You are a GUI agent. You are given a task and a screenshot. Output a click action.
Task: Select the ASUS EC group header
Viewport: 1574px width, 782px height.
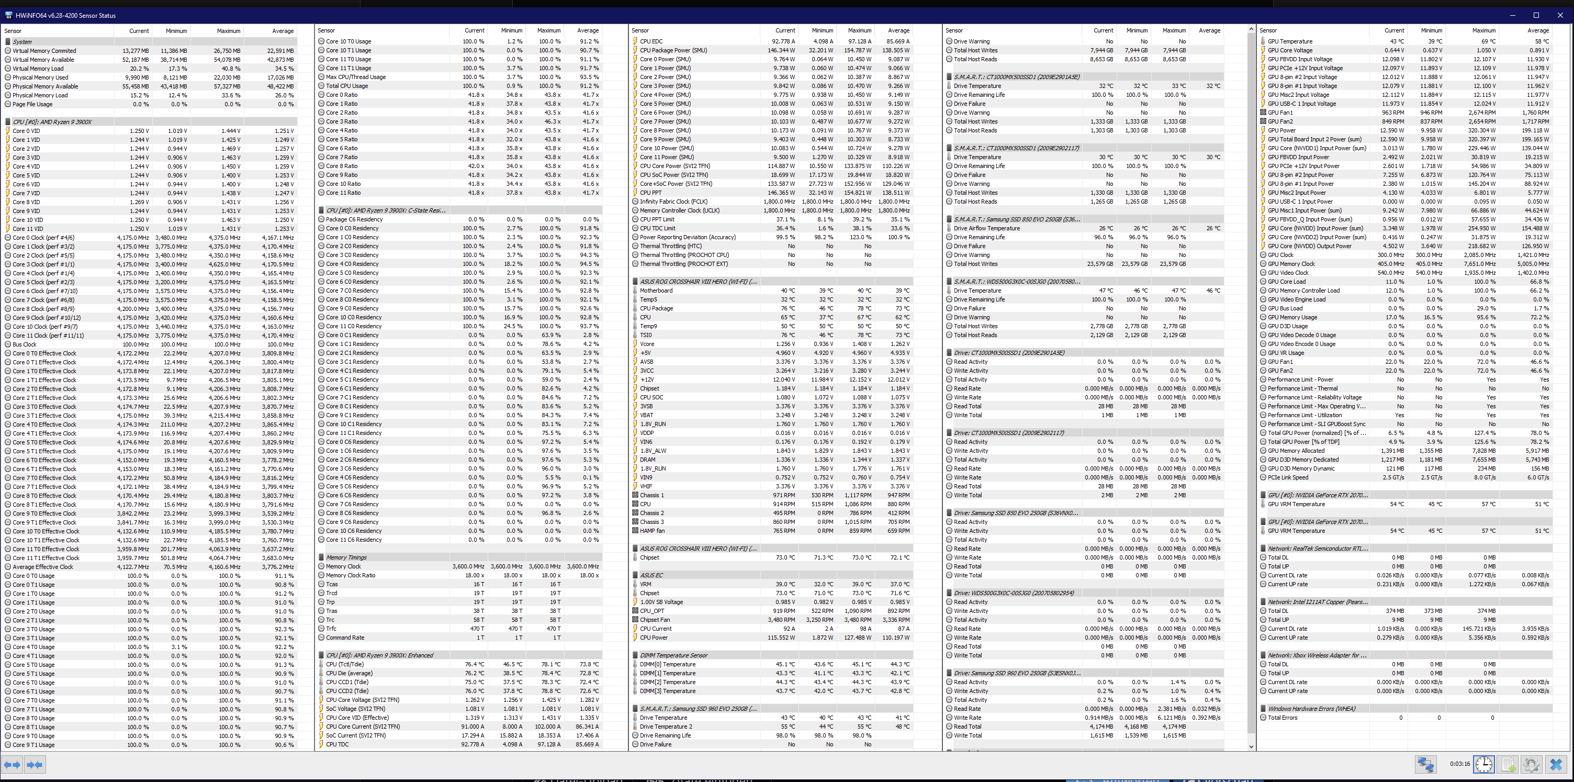tap(651, 575)
